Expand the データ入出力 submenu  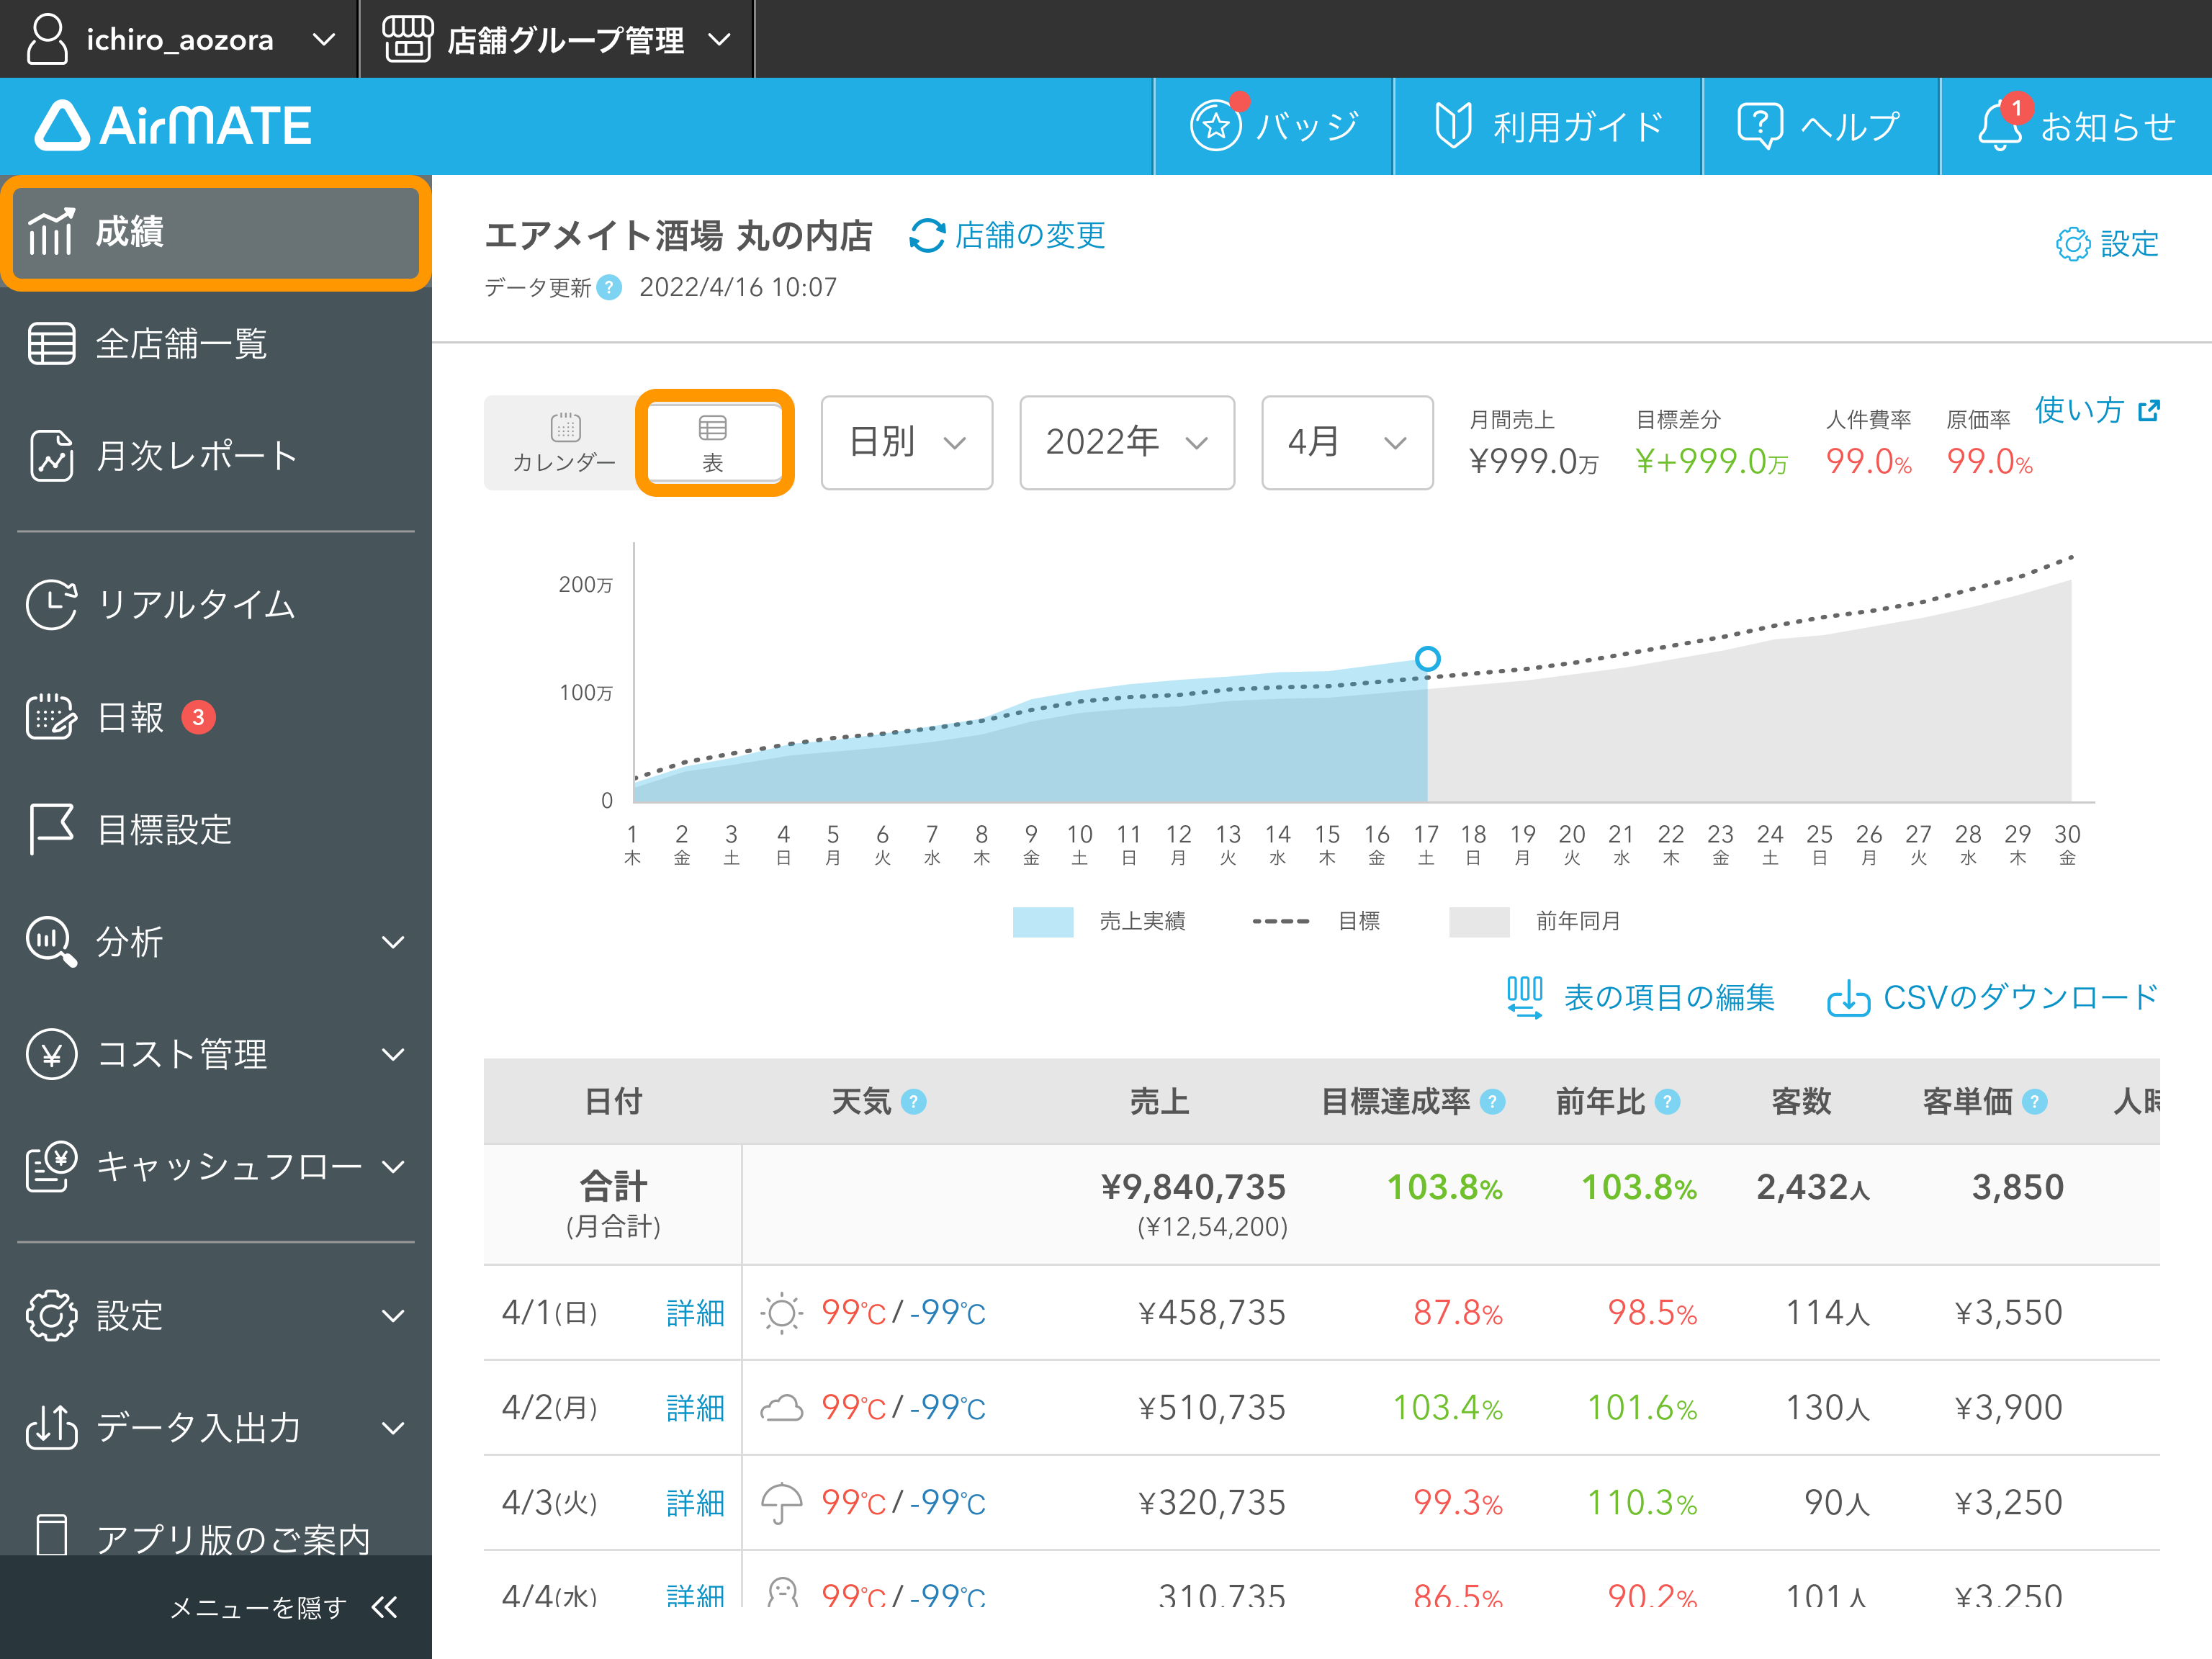[216, 1427]
